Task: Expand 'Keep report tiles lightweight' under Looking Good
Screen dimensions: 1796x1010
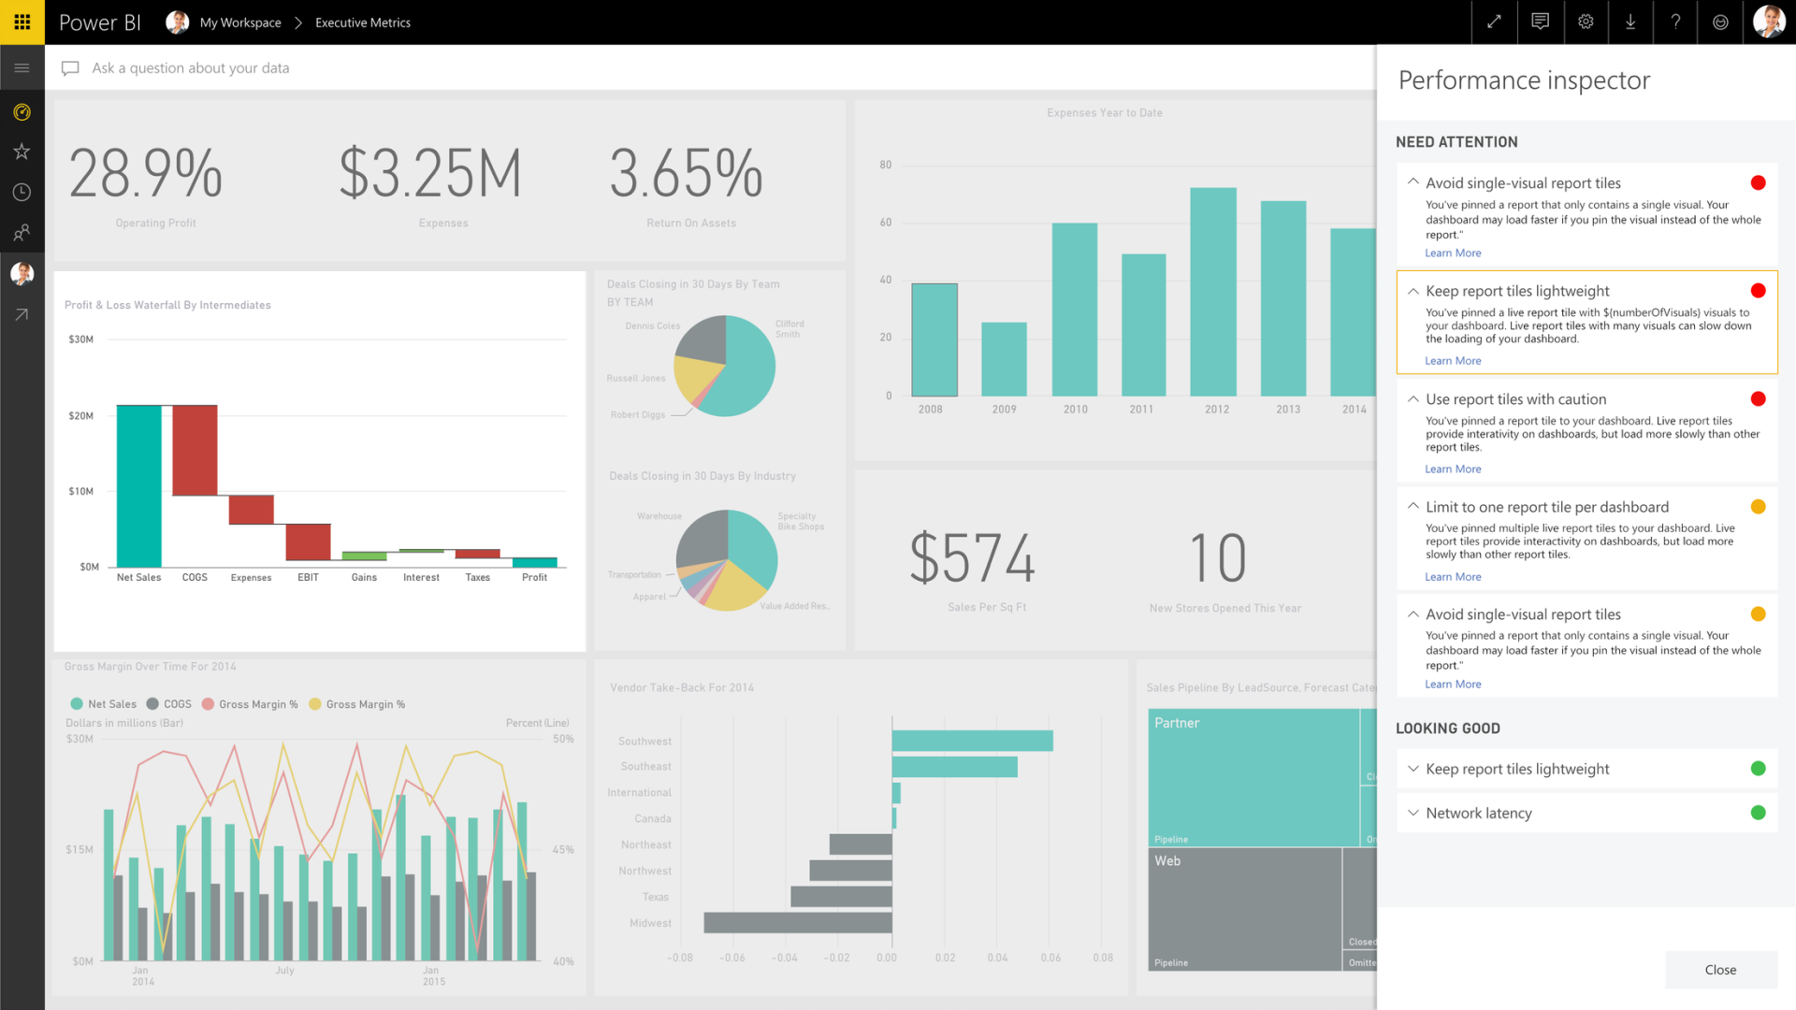Action: 1412,770
